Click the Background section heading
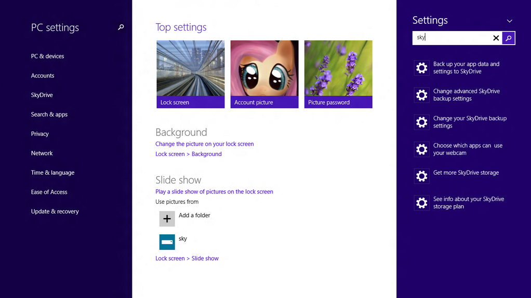Screen dimensions: 531x298 click(x=181, y=132)
